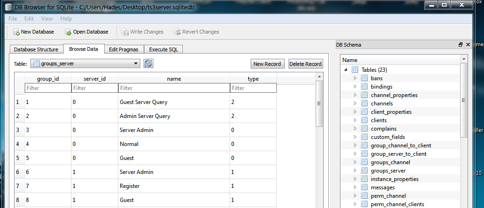Click the groups_channel table icon
Screen dimensions: 484x208
tap(365, 162)
